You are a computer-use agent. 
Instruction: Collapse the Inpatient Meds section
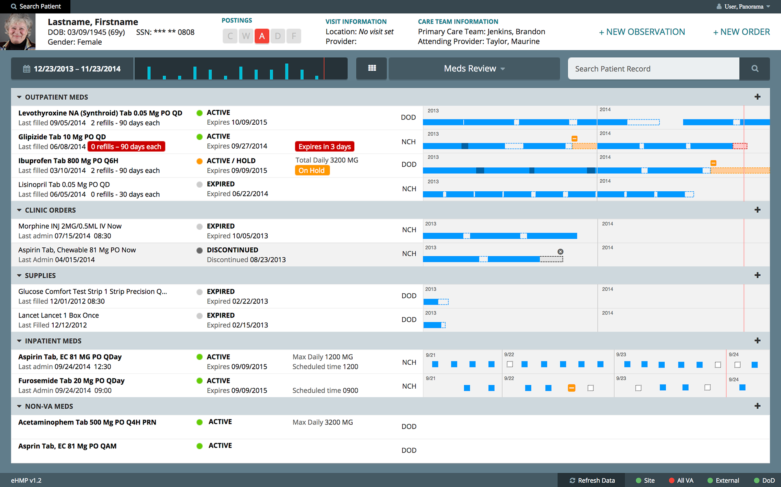[19, 341]
